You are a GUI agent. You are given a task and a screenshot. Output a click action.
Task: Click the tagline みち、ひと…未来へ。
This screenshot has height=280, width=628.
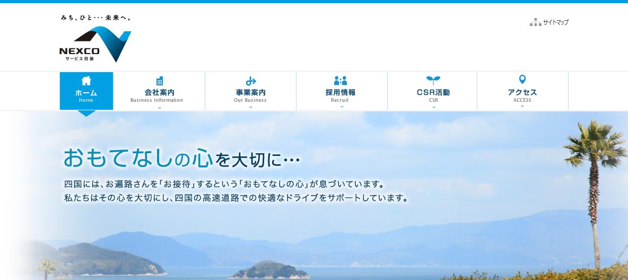pyautogui.click(x=96, y=17)
